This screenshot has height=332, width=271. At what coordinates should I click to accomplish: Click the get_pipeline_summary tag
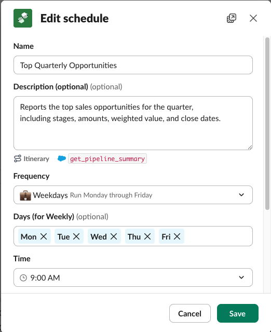point(107,158)
